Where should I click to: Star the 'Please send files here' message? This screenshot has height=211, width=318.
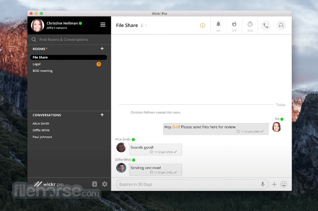tap(238, 131)
